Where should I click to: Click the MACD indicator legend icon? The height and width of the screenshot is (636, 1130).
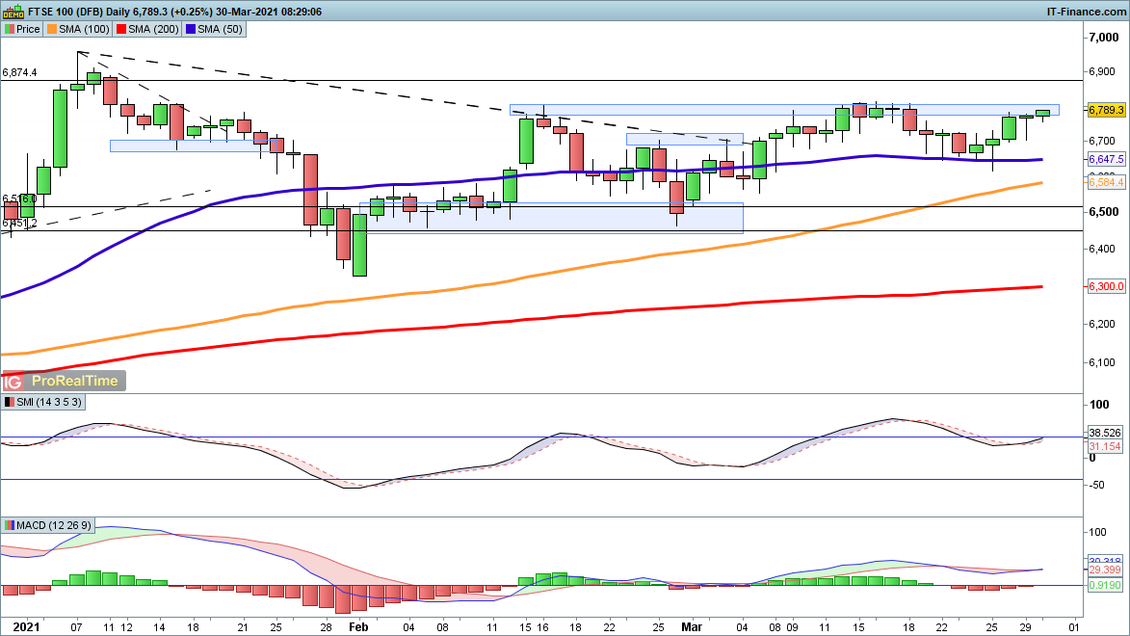pos(9,525)
